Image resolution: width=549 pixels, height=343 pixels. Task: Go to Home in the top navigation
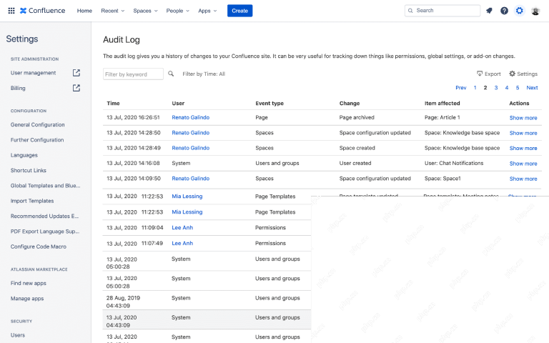(84, 11)
